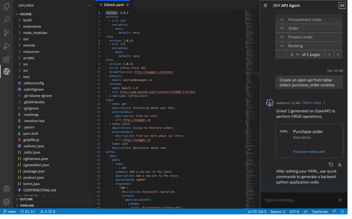
Task: Open the Run and Debug view
Action: [7, 46]
